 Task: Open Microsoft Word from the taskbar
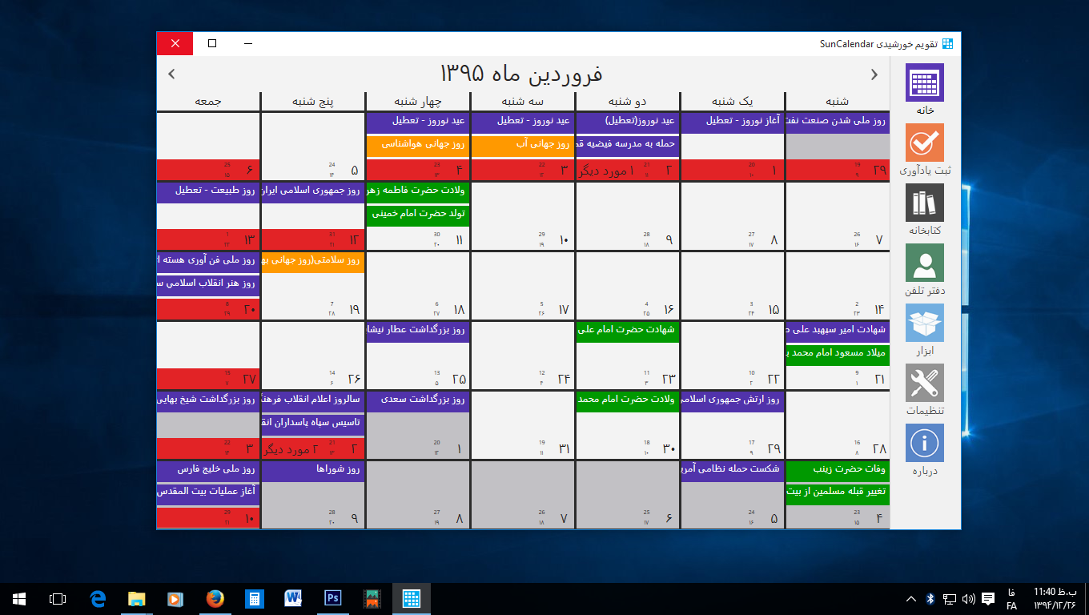coord(293,599)
